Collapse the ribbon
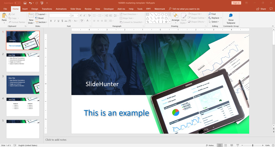This screenshot has height=147, width=275. pos(273,26)
